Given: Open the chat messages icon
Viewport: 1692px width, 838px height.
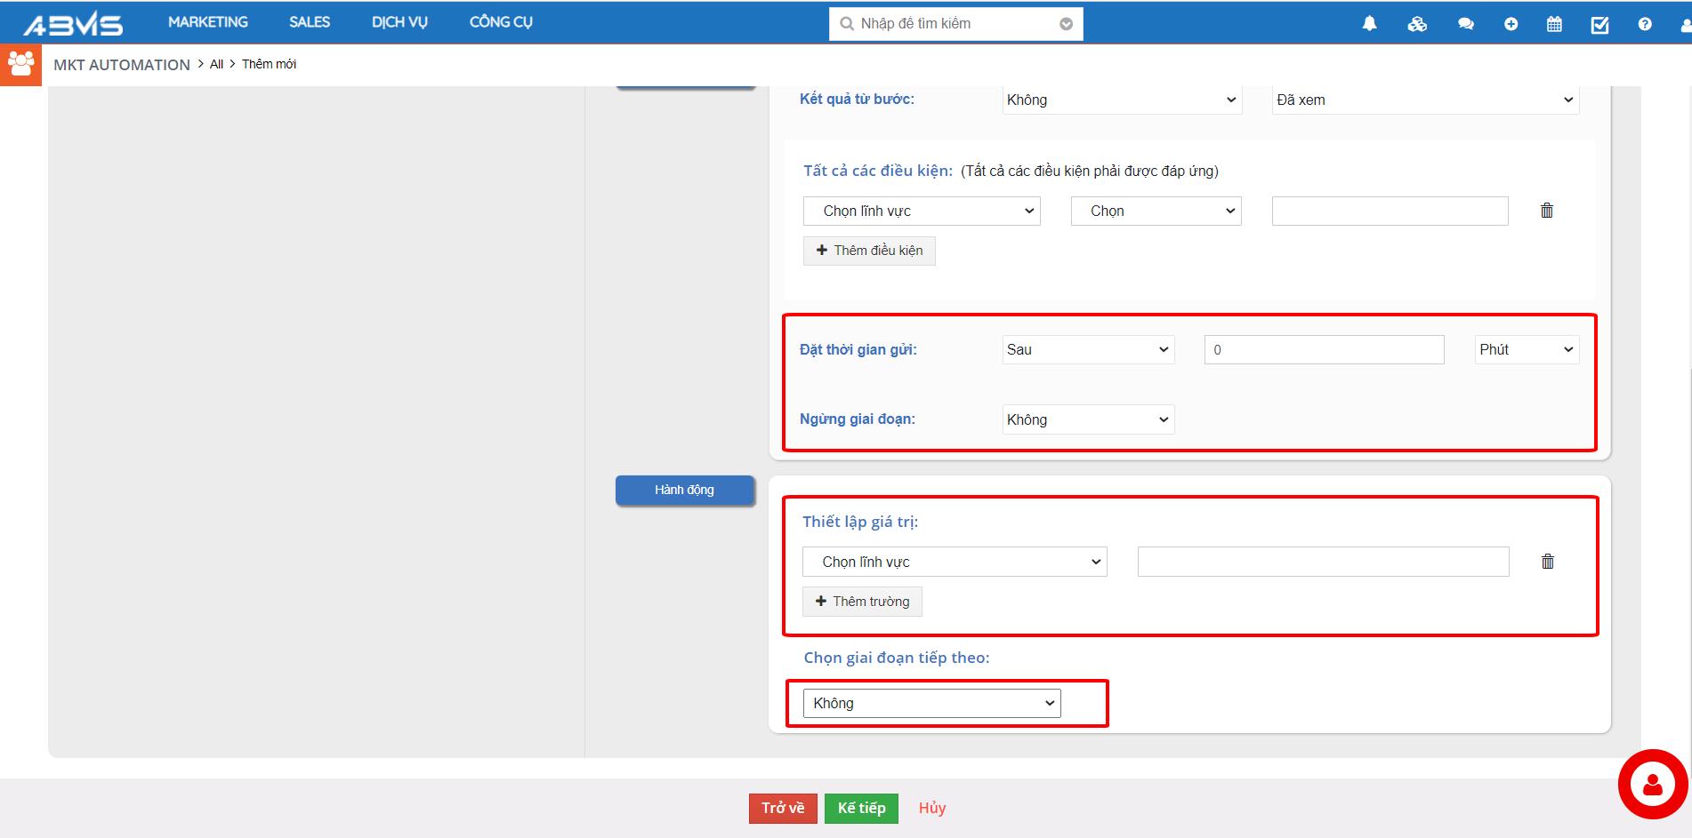Looking at the screenshot, I should [x=1465, y=24].
